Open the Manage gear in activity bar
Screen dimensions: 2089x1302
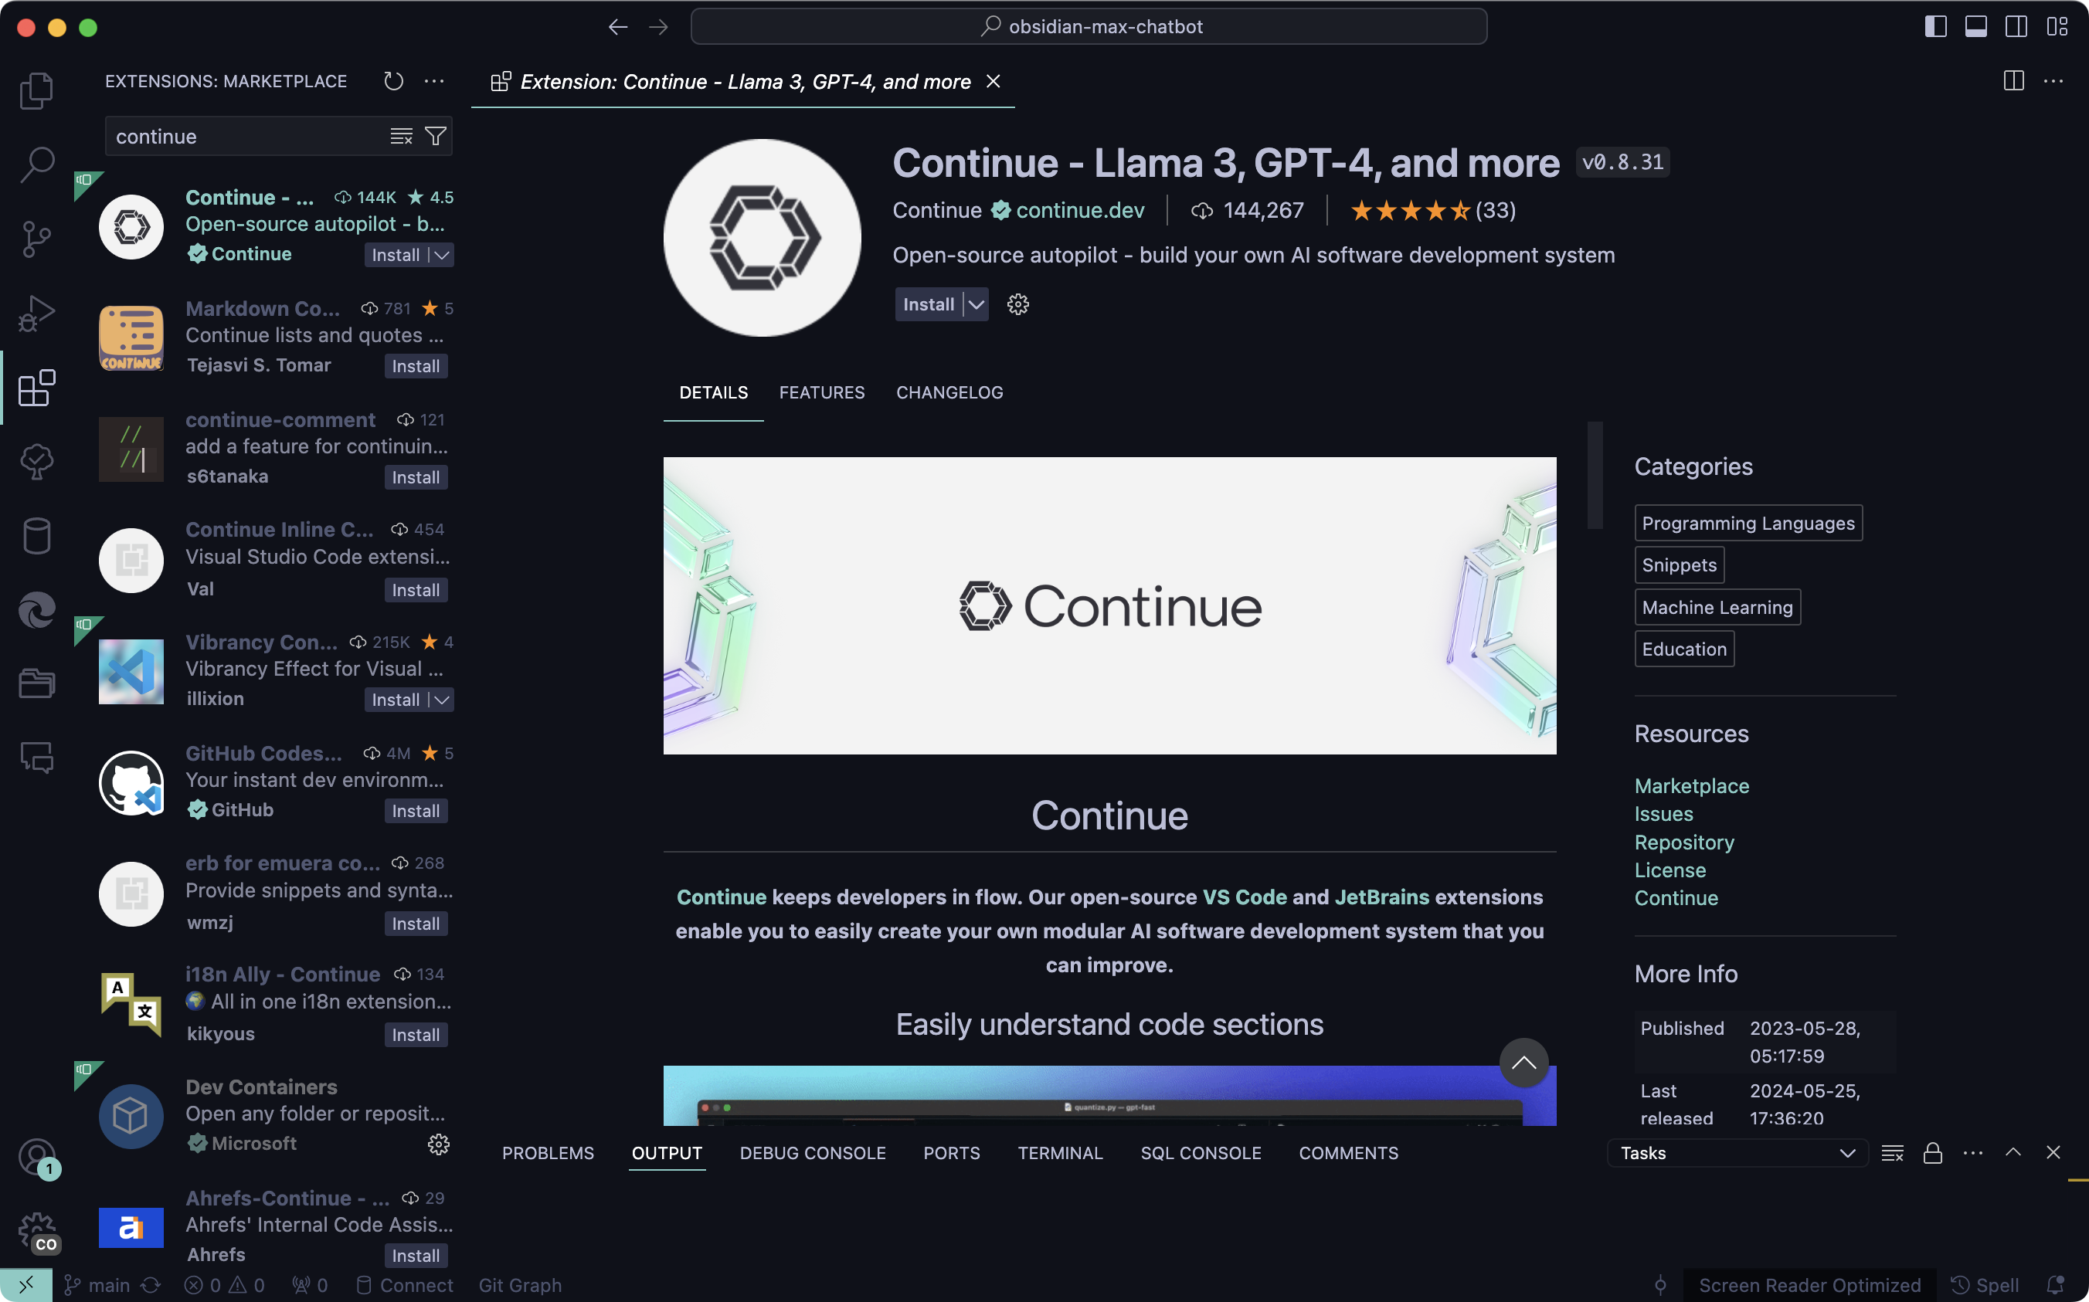coord(36,1230)
